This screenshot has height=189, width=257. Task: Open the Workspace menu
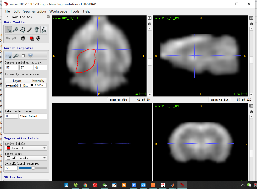coord(58,11)
